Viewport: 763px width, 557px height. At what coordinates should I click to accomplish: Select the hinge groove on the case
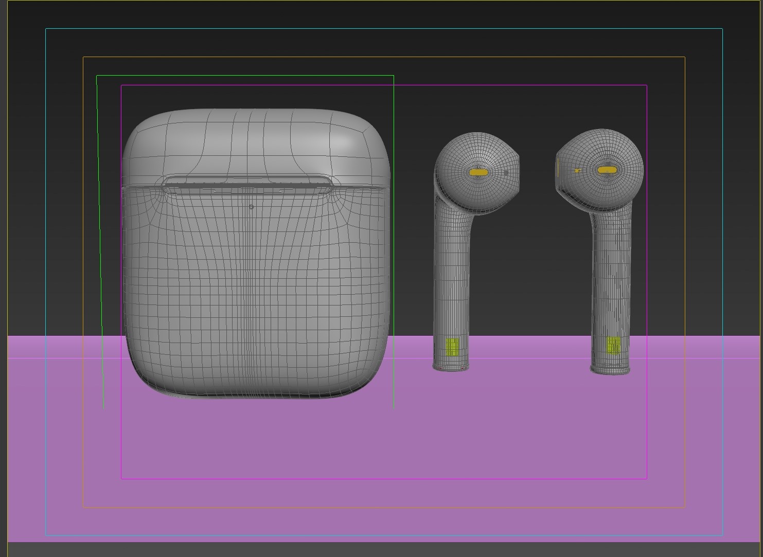(x=247, y=185)
